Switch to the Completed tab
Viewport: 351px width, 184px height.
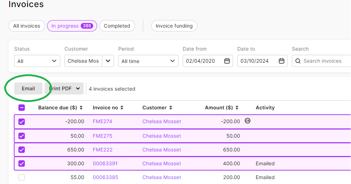coord(117,26)
